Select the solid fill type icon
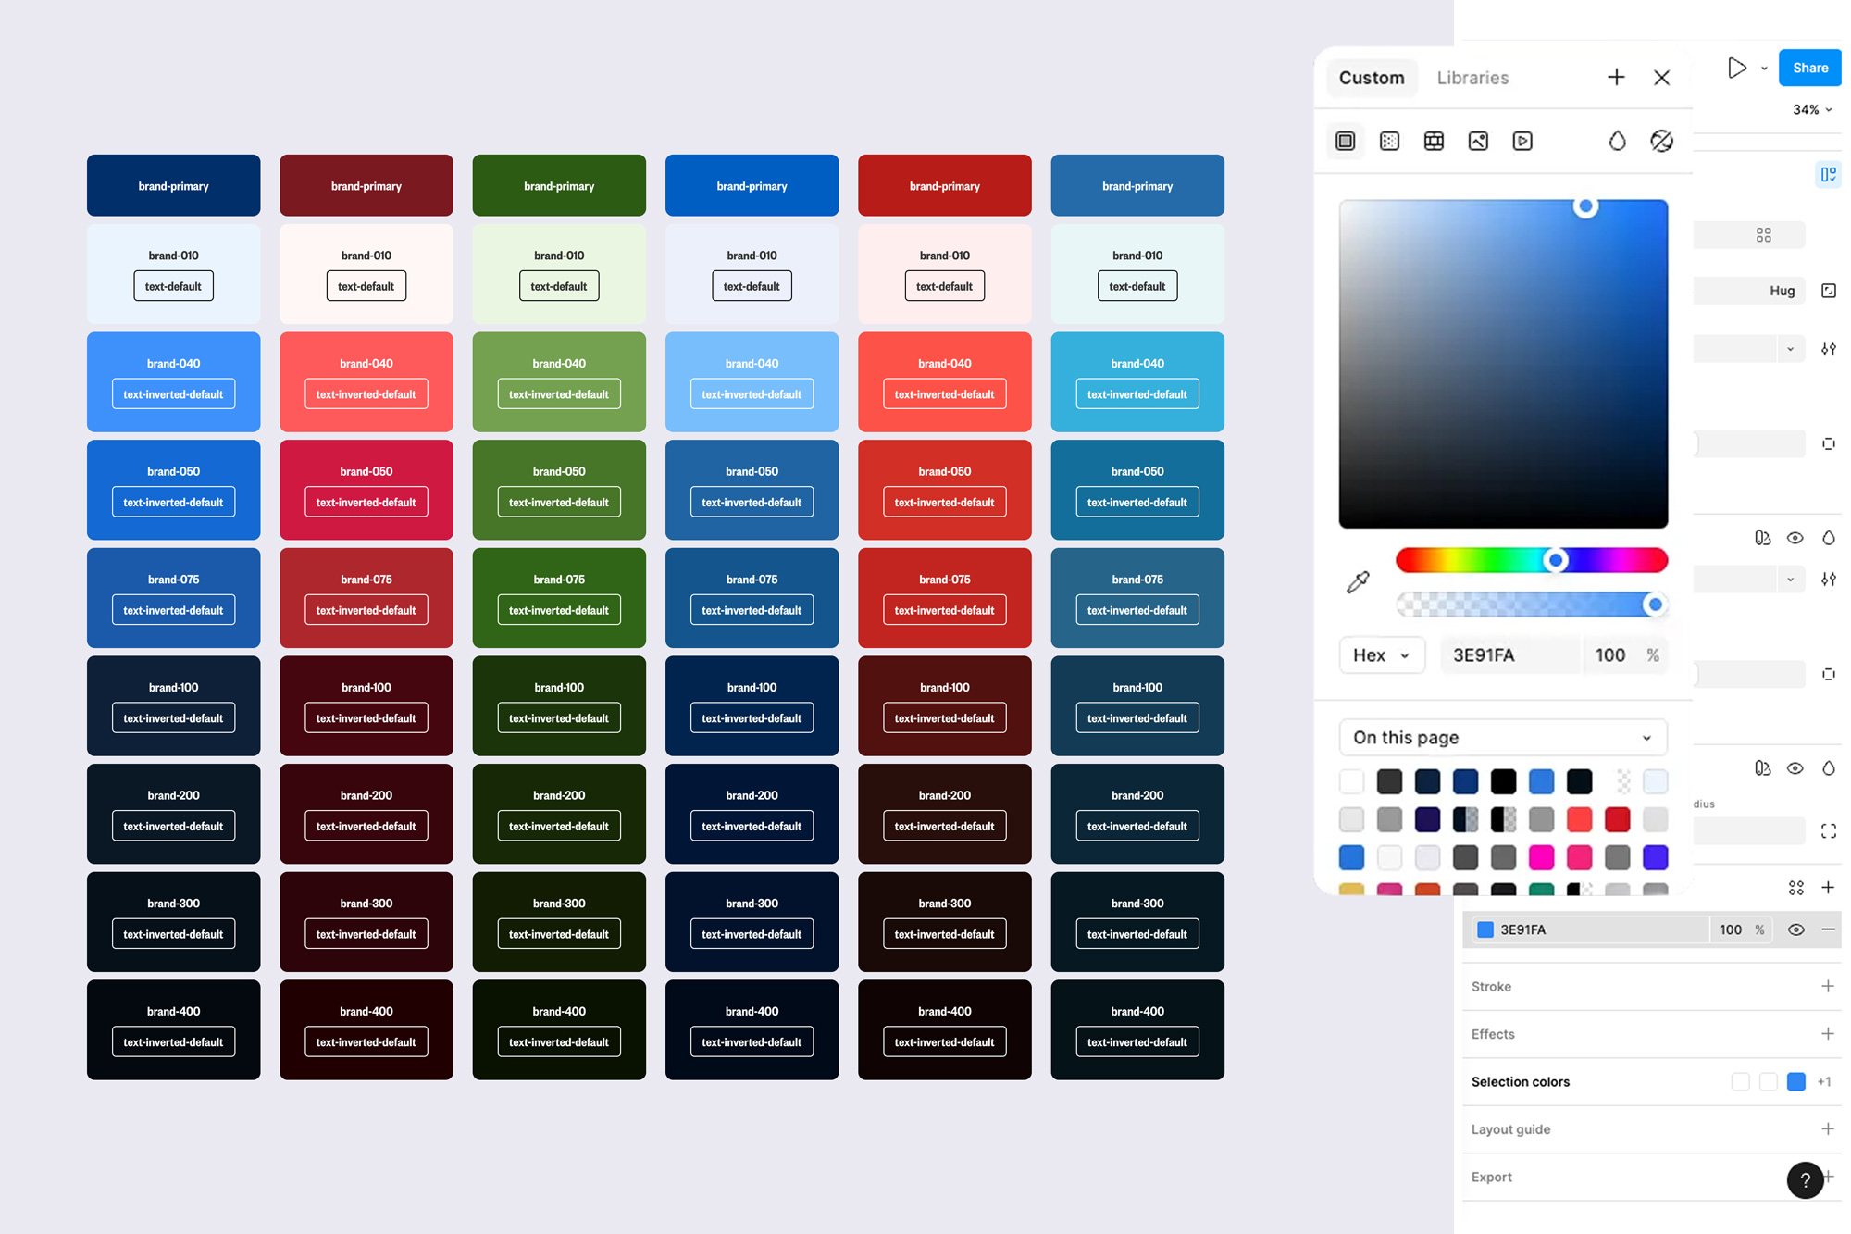Image resolution: width=1851 pixels, height=1234 pixels. [x=1346, y=141]
